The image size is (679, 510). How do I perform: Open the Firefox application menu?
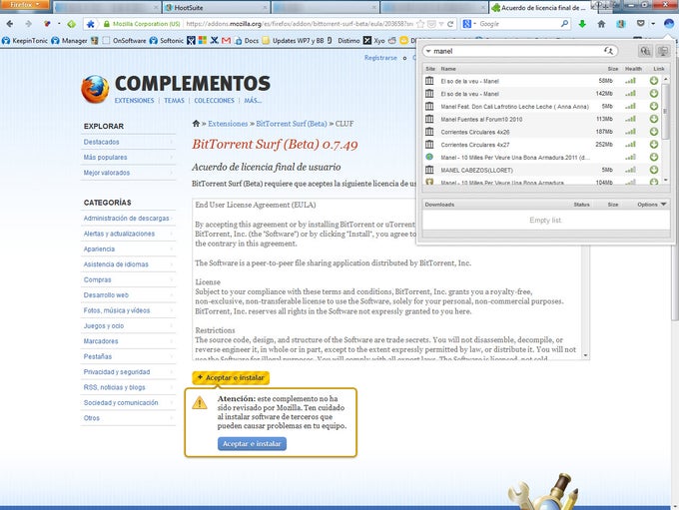24,5
